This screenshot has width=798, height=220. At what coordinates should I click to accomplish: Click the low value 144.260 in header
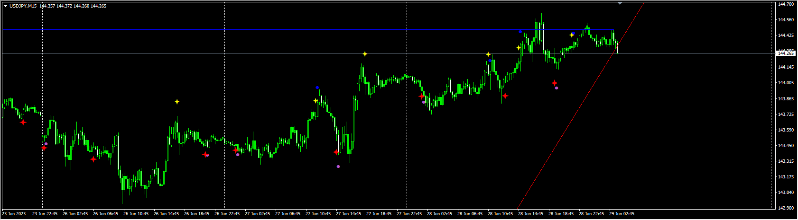(82, 6)
